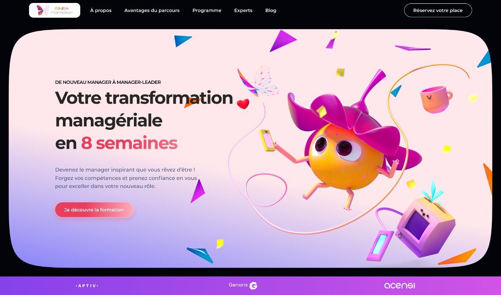Open the À propos menu item
The image size is (501, 295).
click(x=101, y=11)
